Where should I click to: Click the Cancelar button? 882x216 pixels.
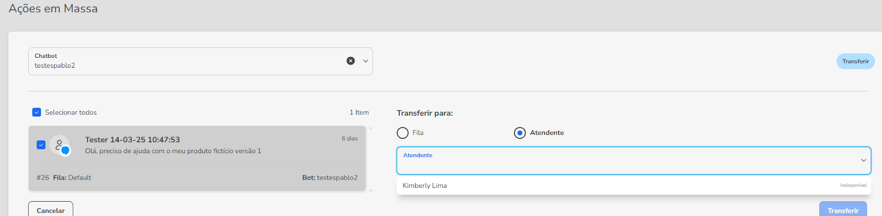[x=51, y=210]
